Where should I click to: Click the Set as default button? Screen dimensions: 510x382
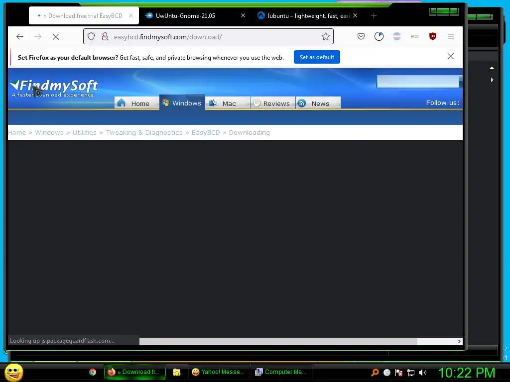(x=317, y=57)
